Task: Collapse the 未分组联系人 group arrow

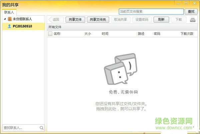Action: pyautogui.click(x=5, y=19)
